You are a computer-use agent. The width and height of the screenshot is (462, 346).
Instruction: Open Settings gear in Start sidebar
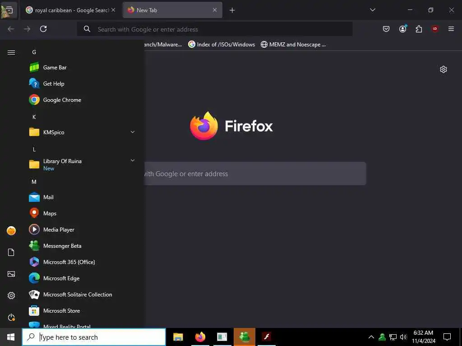pos(11,296)
